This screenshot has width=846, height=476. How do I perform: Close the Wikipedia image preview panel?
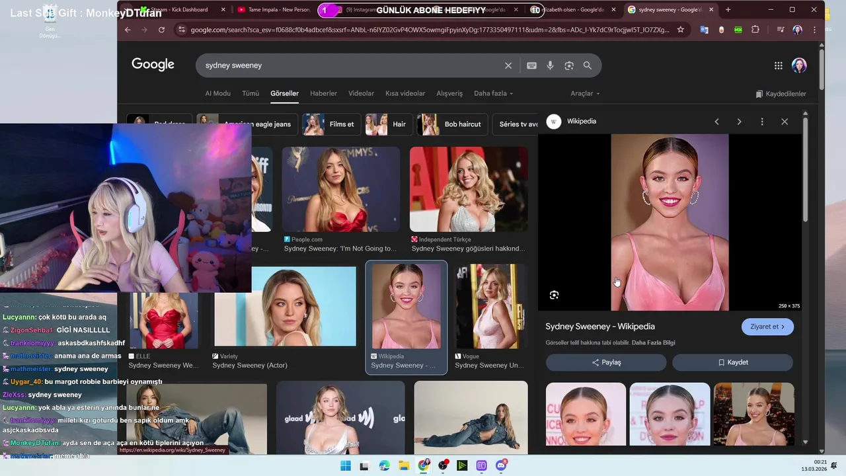click(785, 122)
